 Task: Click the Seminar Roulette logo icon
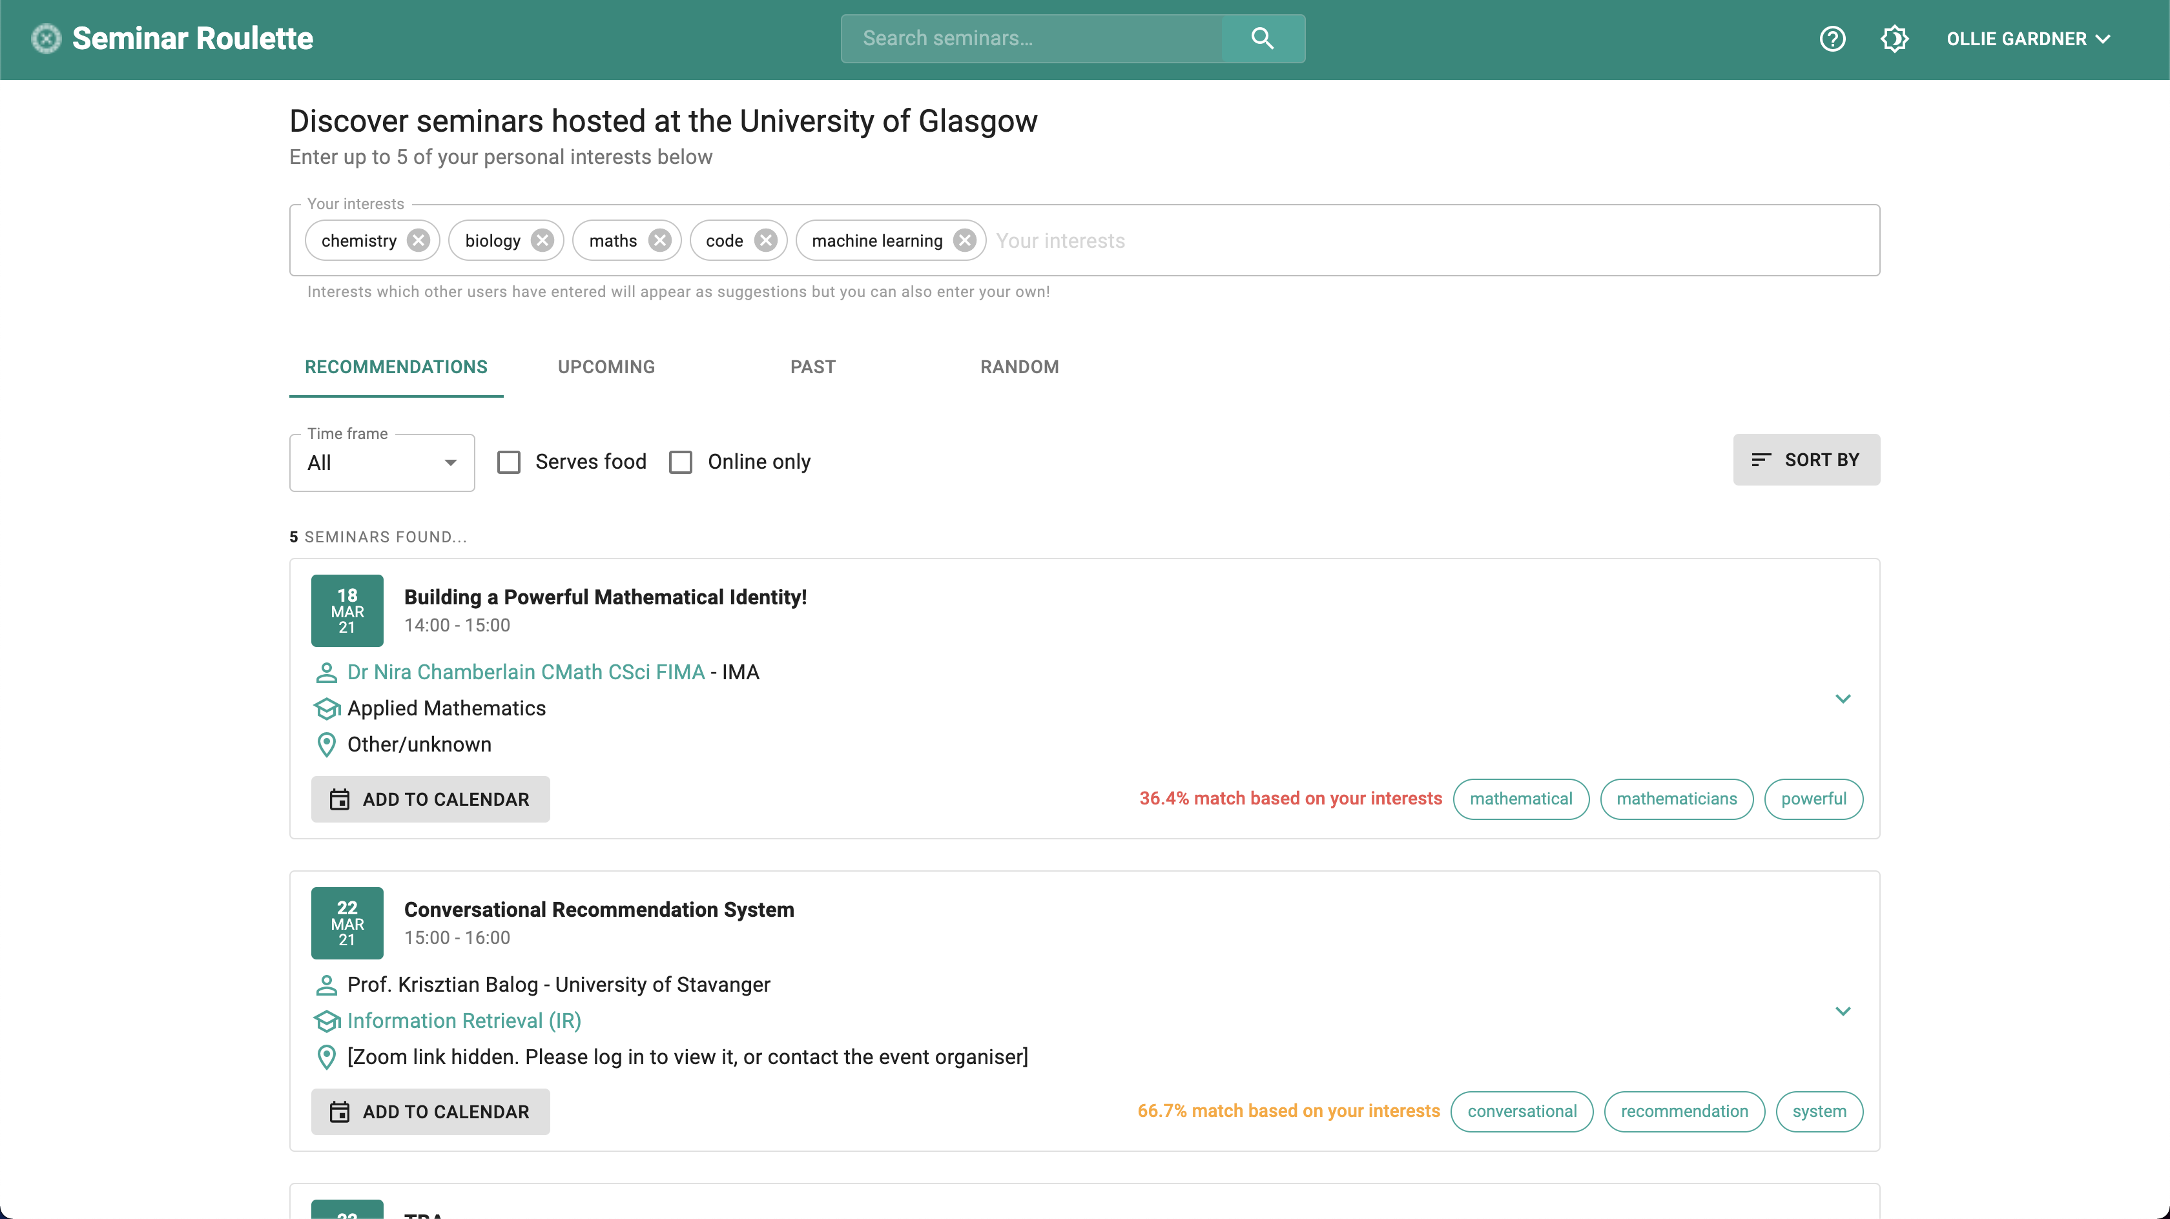click(x=45, y=39)
